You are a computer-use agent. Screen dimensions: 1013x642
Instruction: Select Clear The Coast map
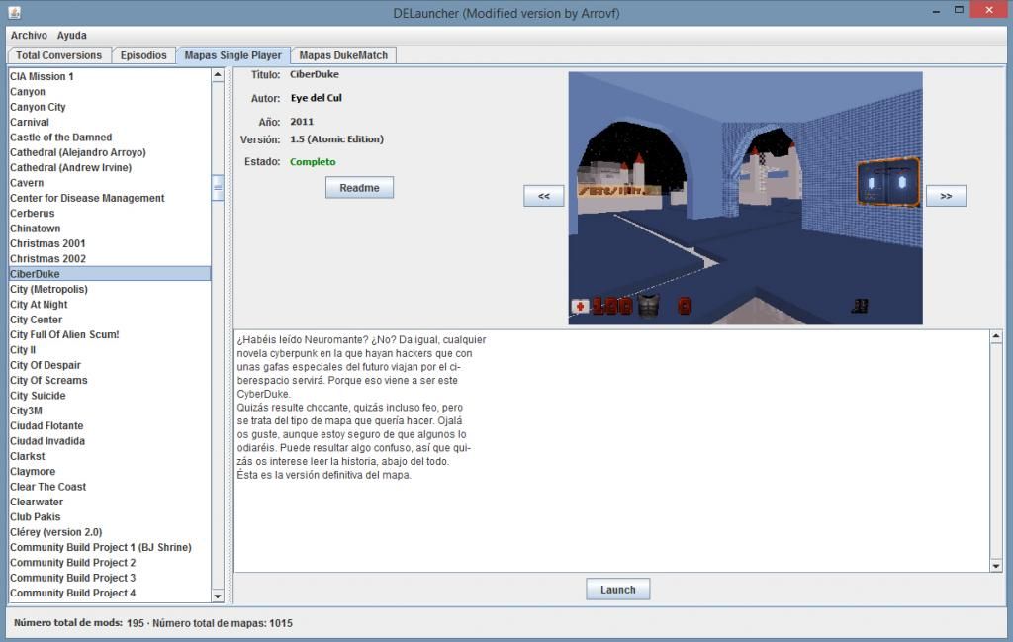(110, 487)
